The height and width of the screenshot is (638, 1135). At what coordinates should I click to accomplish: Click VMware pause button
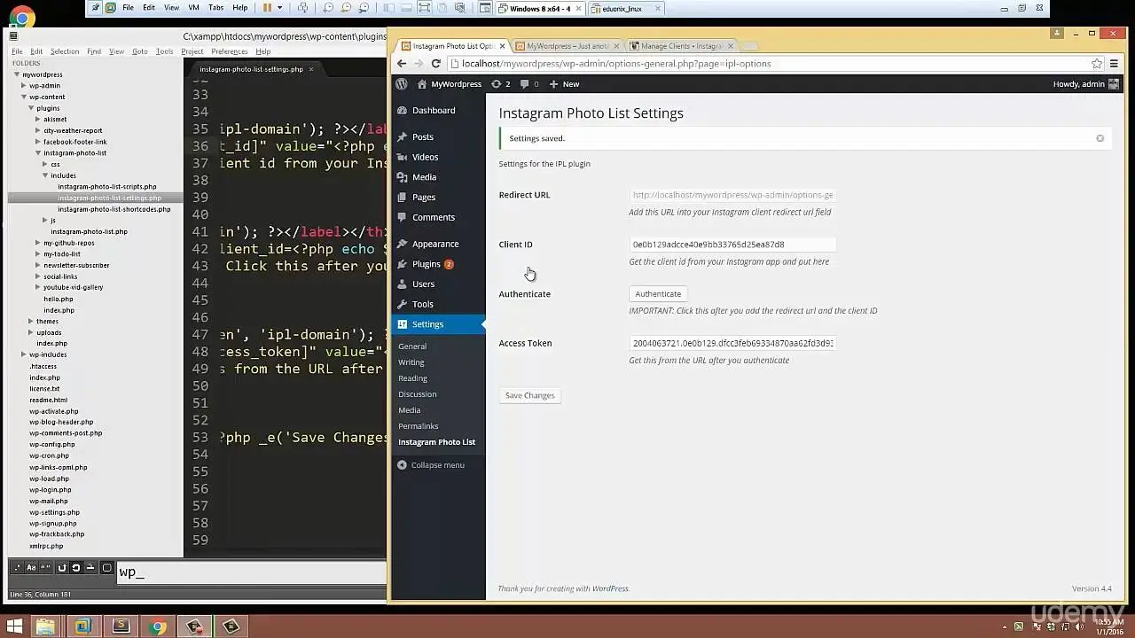267,8
